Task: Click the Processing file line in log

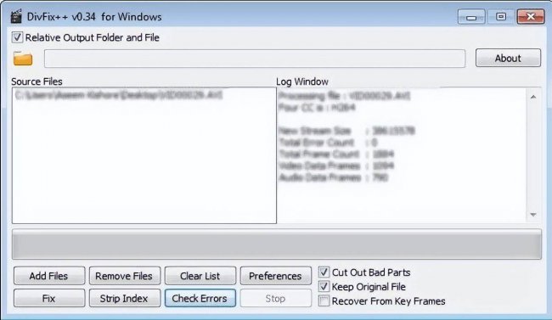Action: (x=344, y=96)
